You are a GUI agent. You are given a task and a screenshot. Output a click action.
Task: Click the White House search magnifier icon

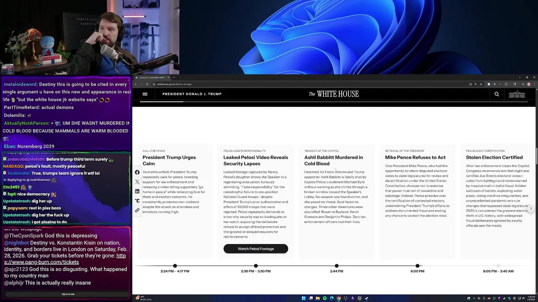click(x=497, y=94)
